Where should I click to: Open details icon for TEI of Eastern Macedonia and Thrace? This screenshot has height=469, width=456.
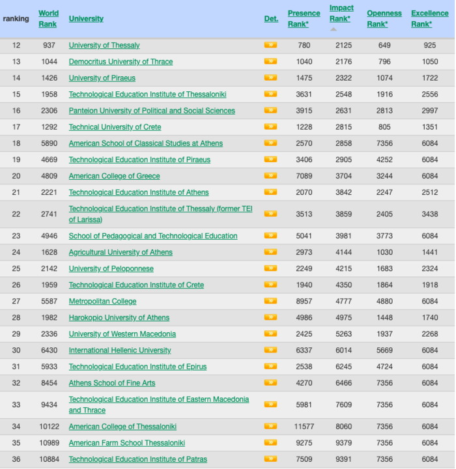[x=270, y=404]
